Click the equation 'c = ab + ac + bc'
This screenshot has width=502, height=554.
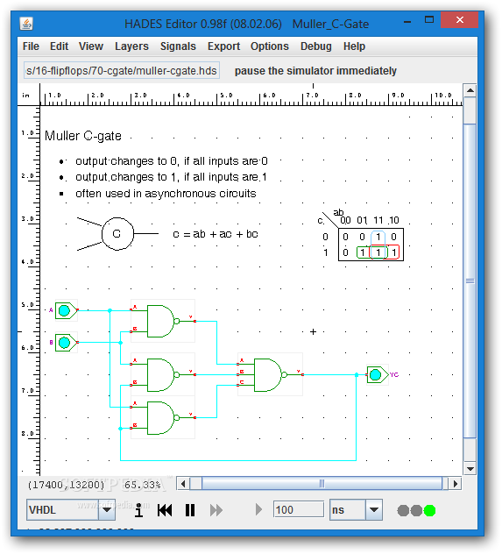tap(216, 234)
